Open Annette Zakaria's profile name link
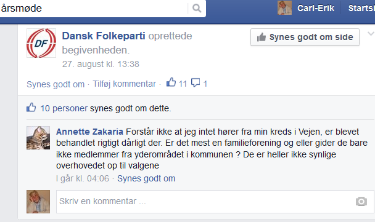 (x=89, y=132)
